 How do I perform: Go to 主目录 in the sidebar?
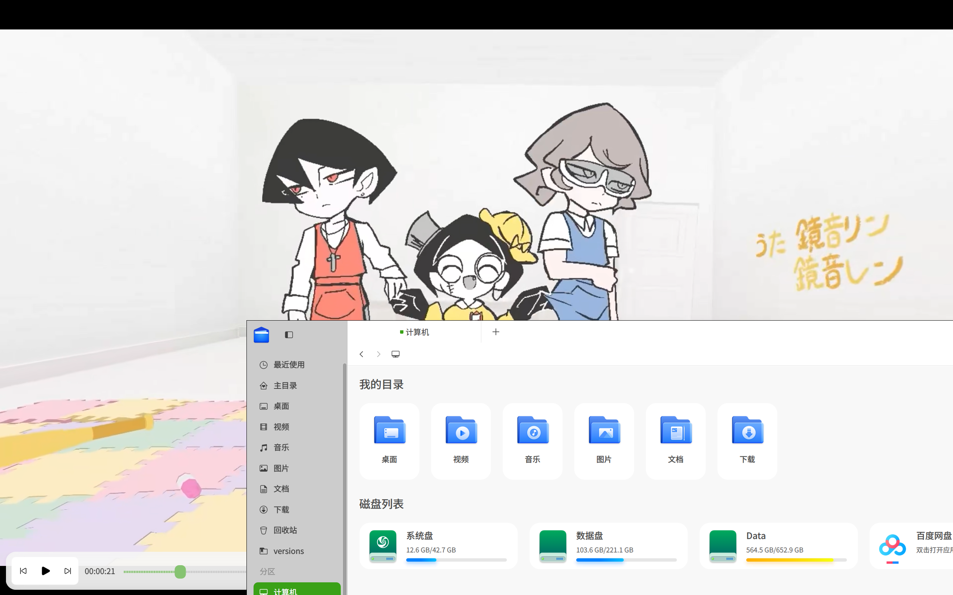[x=297, y=385]
